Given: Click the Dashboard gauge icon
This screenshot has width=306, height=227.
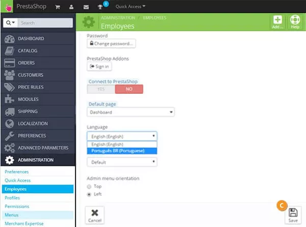Looking at the screenshot, I should [x=9, y=39].
